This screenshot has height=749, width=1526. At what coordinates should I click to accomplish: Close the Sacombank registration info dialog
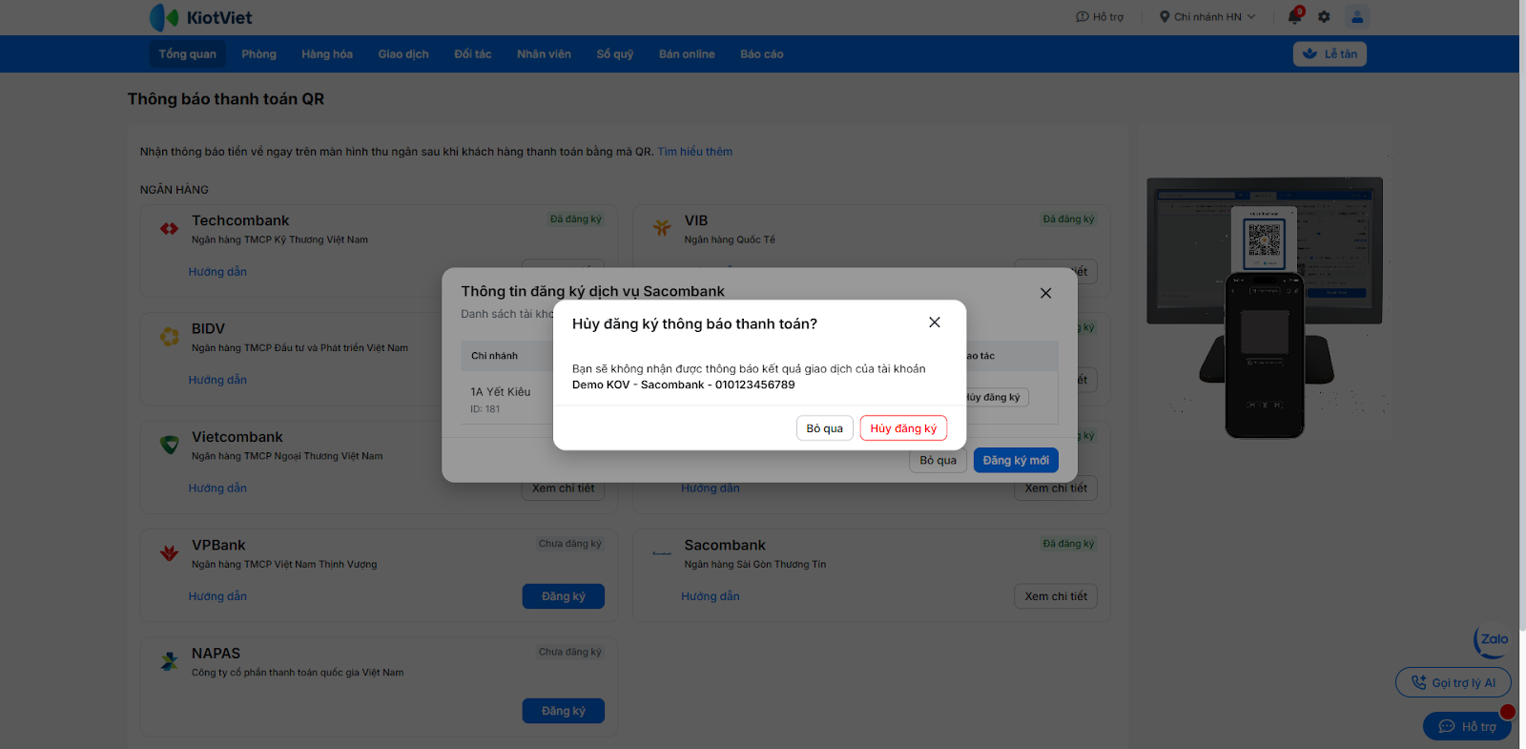[x=1046, y=293]
